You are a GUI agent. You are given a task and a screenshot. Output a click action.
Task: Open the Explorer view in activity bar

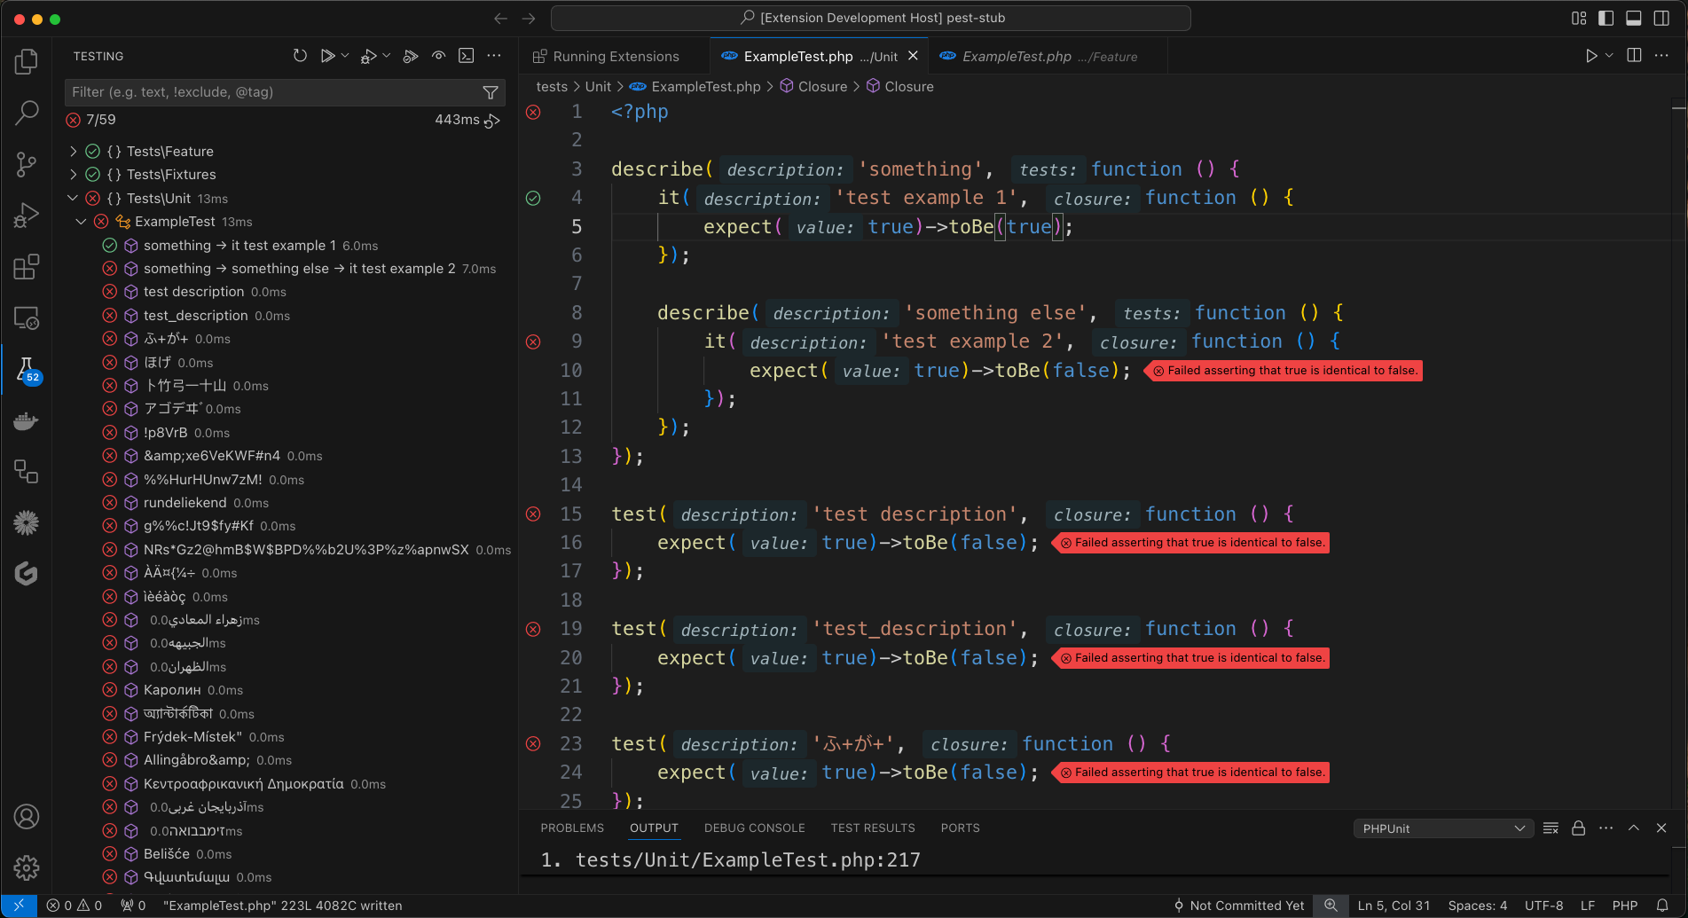coord(27,61)
